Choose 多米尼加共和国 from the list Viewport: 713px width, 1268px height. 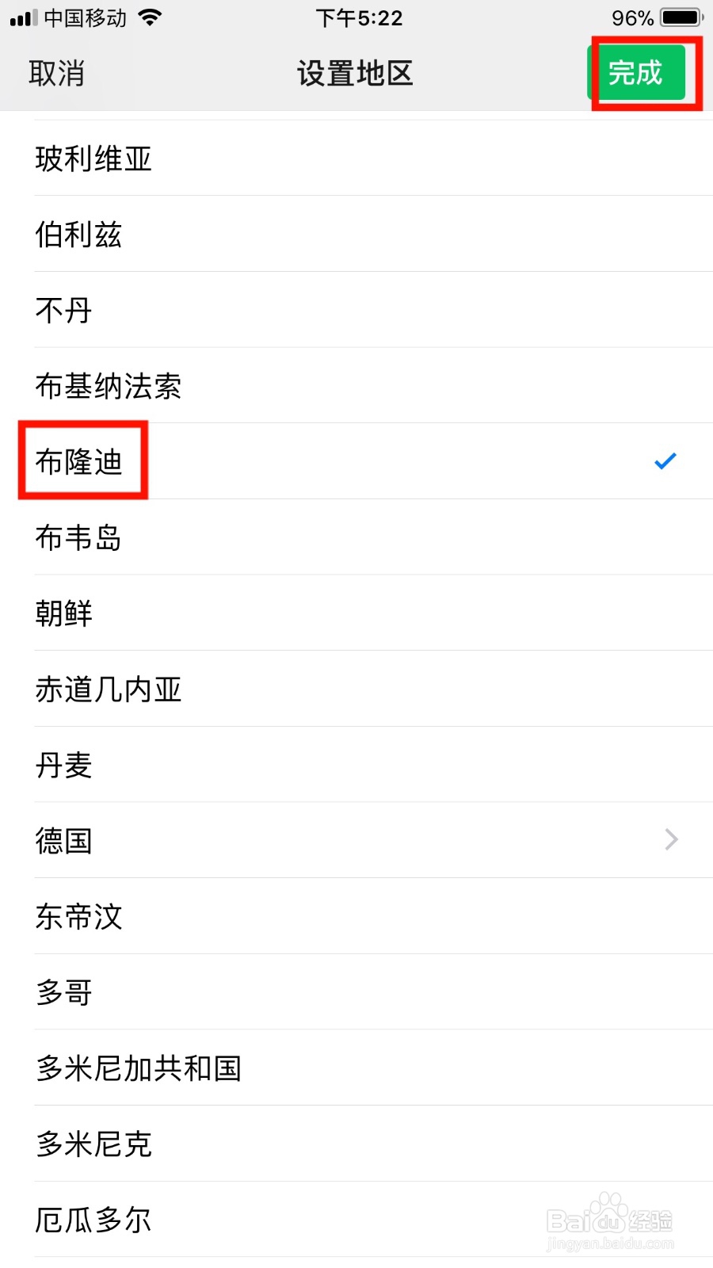(356, 1068)
